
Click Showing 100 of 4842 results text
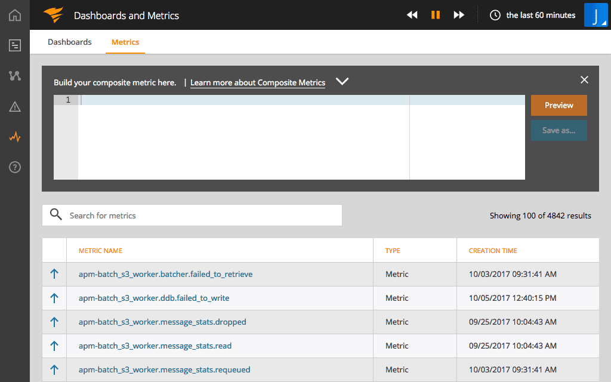pyautogui.click(x=540, y=215)
